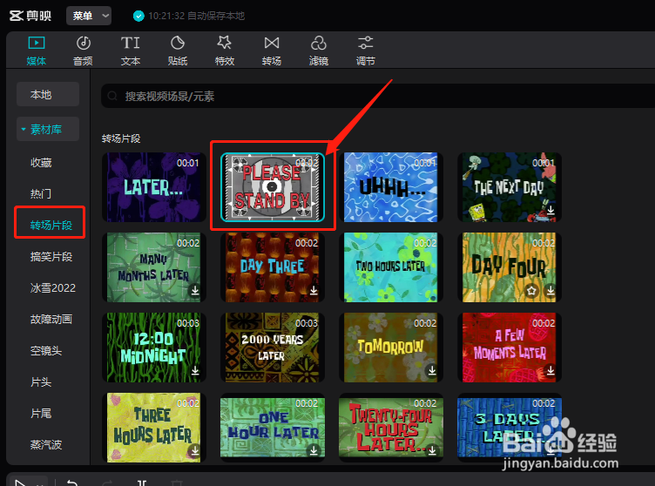Image resolution: width=655 pixels, height=486 pixels.
Task: Select the UHHH... clip thumbnail
Action: tap(390, 187)
